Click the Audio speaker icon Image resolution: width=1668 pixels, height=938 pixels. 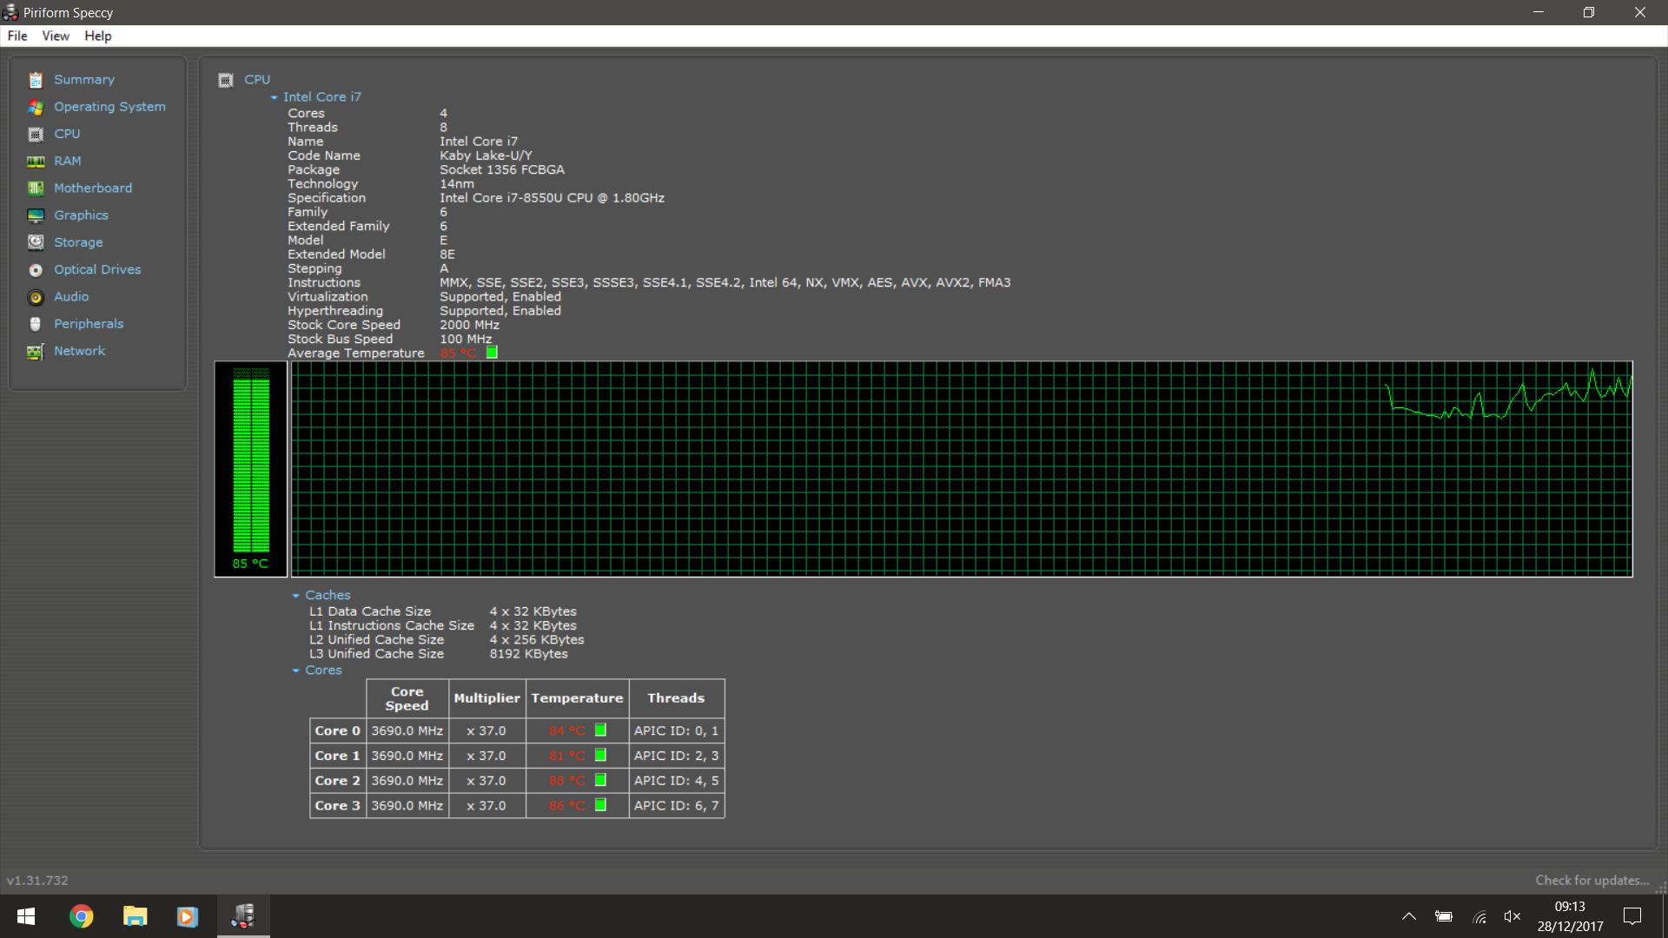click(36, 297)
